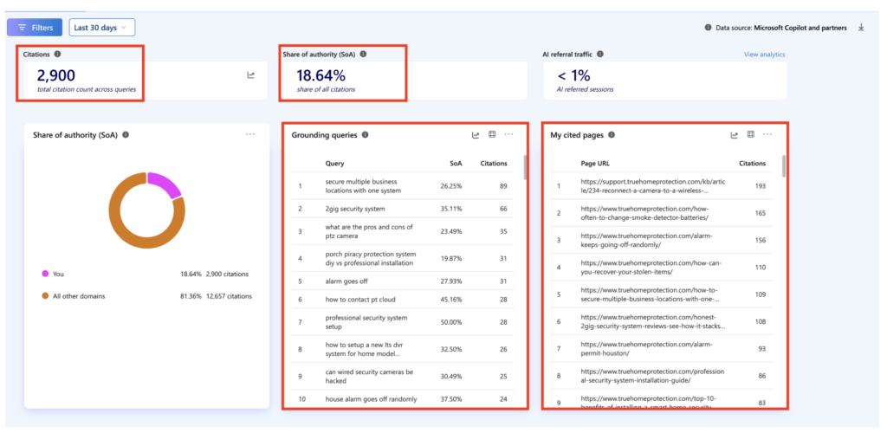Screen dimensions: 887x433
Task: Select 'how to setup a new lts dvr' query
Action: tap(403, 349)
